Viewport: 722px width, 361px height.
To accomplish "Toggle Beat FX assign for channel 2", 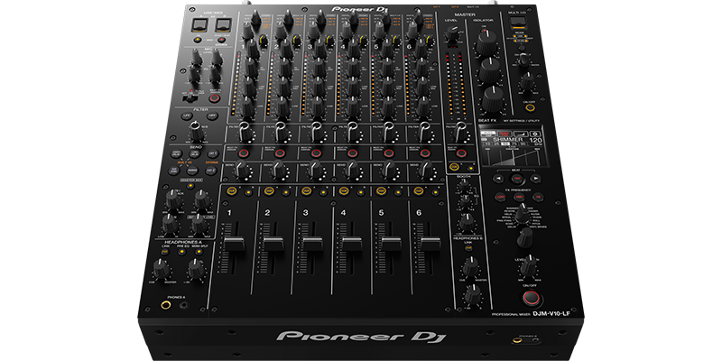I will tap(280, 153).
